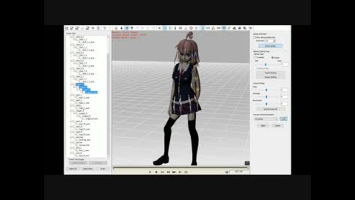Click the Mass value input field
The width and height of the screenshot is (355, 200).
coord(284,90)
